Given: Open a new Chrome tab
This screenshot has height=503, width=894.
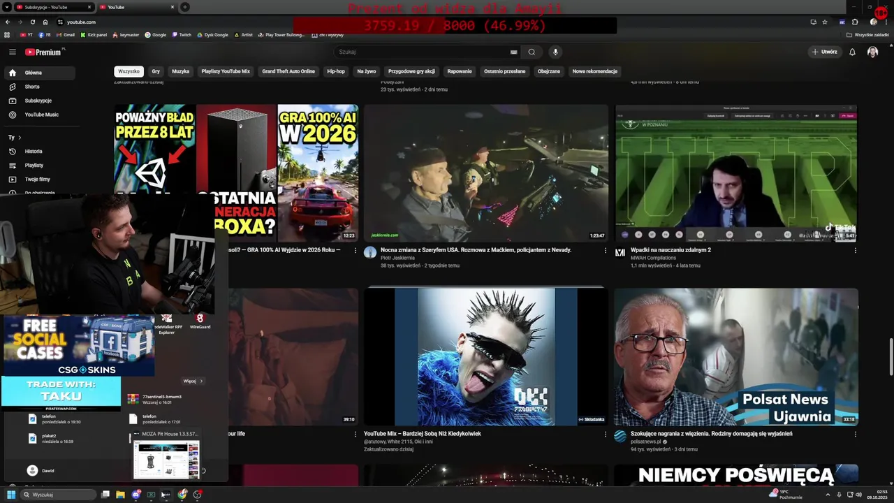Looking at the screenshot, I should tap(185, 7).
